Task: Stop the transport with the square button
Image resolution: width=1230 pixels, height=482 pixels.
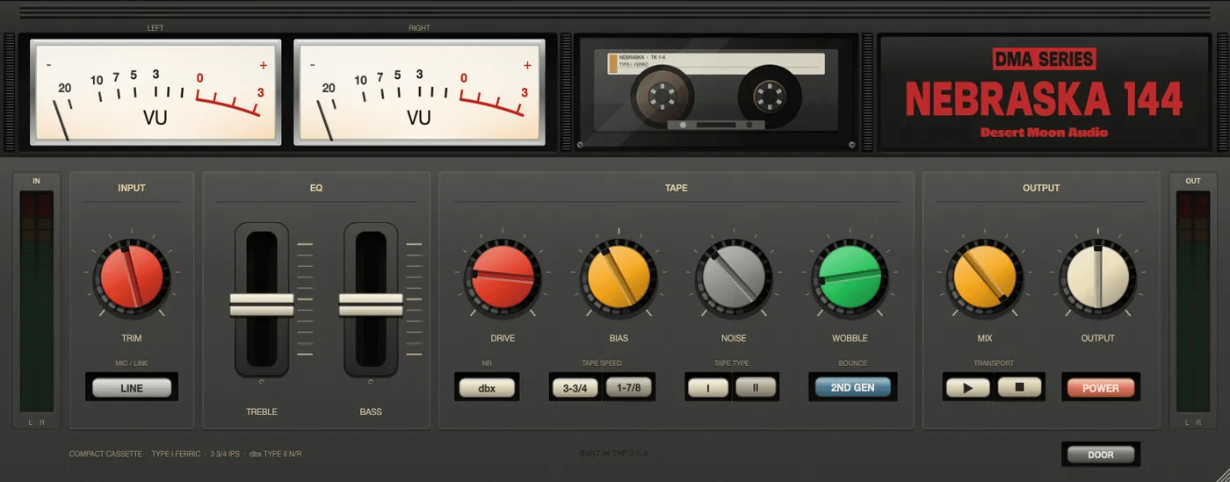Action: coord(1019,388)
